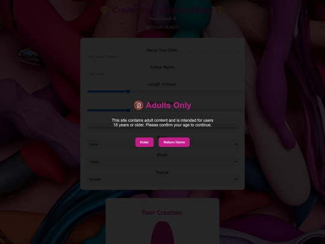325x244 pixels.
Task: Click the Adults Only heading text
Action: (169, 105)
